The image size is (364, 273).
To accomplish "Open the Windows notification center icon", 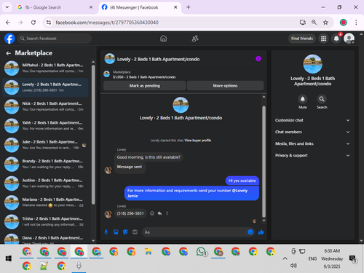I will click(x=352, y=259).
